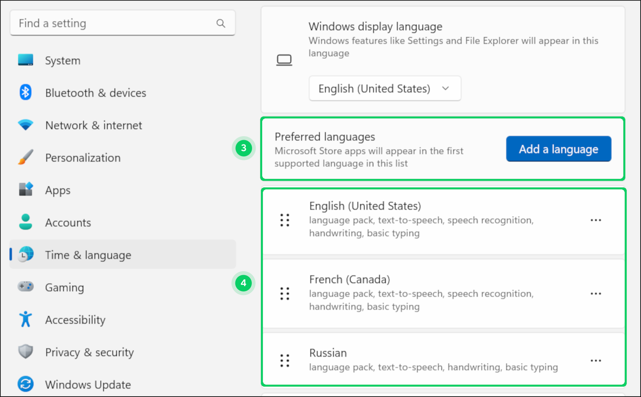Click the Personalization paintbrush icon
The height and width of the screenshot is (397, 641).
click(x=26, y=157)
